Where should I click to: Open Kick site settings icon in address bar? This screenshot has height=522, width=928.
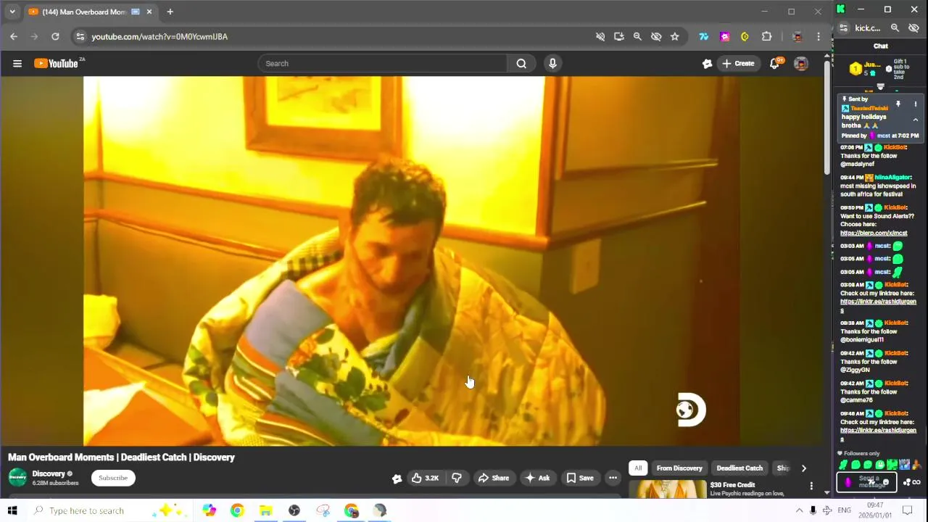coord(843,28)
